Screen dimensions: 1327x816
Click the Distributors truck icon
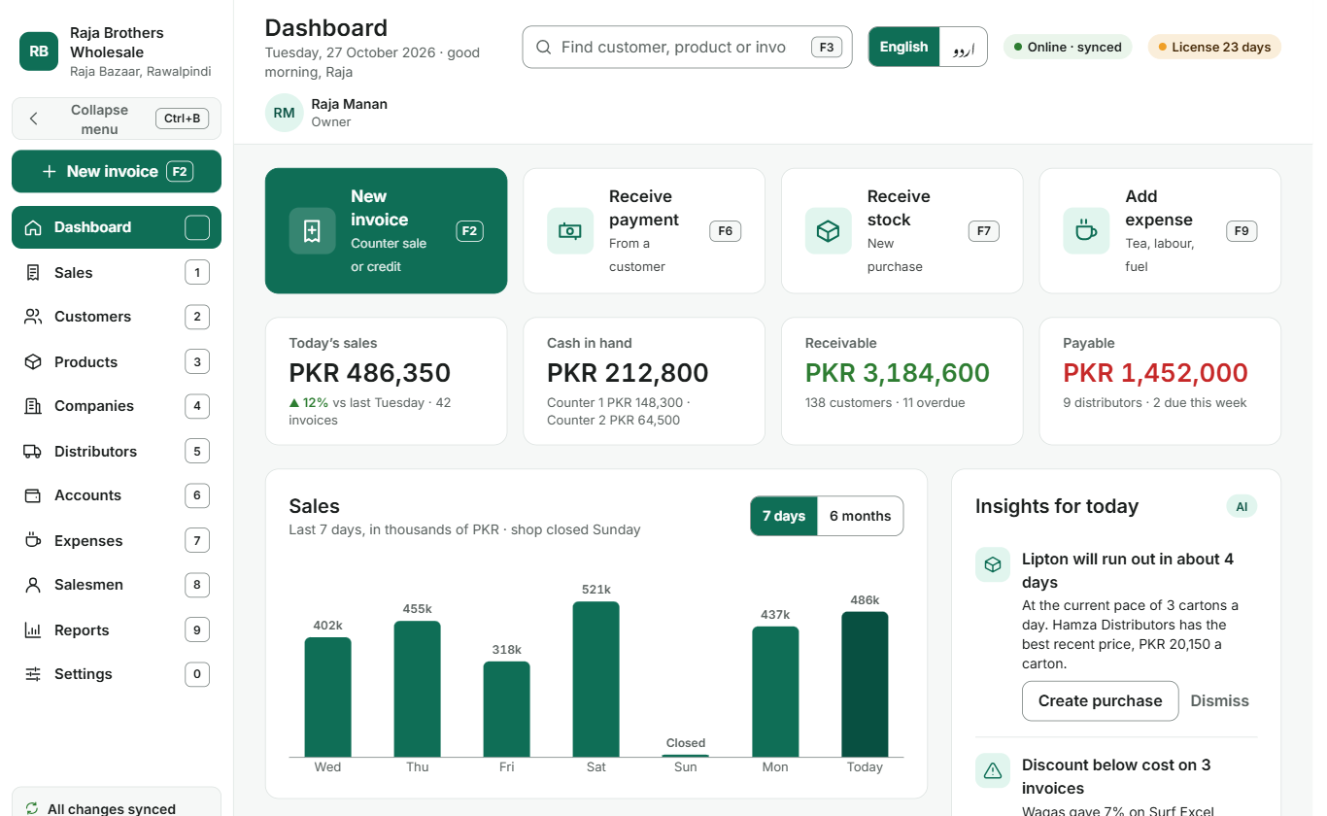pyautogui.click(x=33, y=452)
